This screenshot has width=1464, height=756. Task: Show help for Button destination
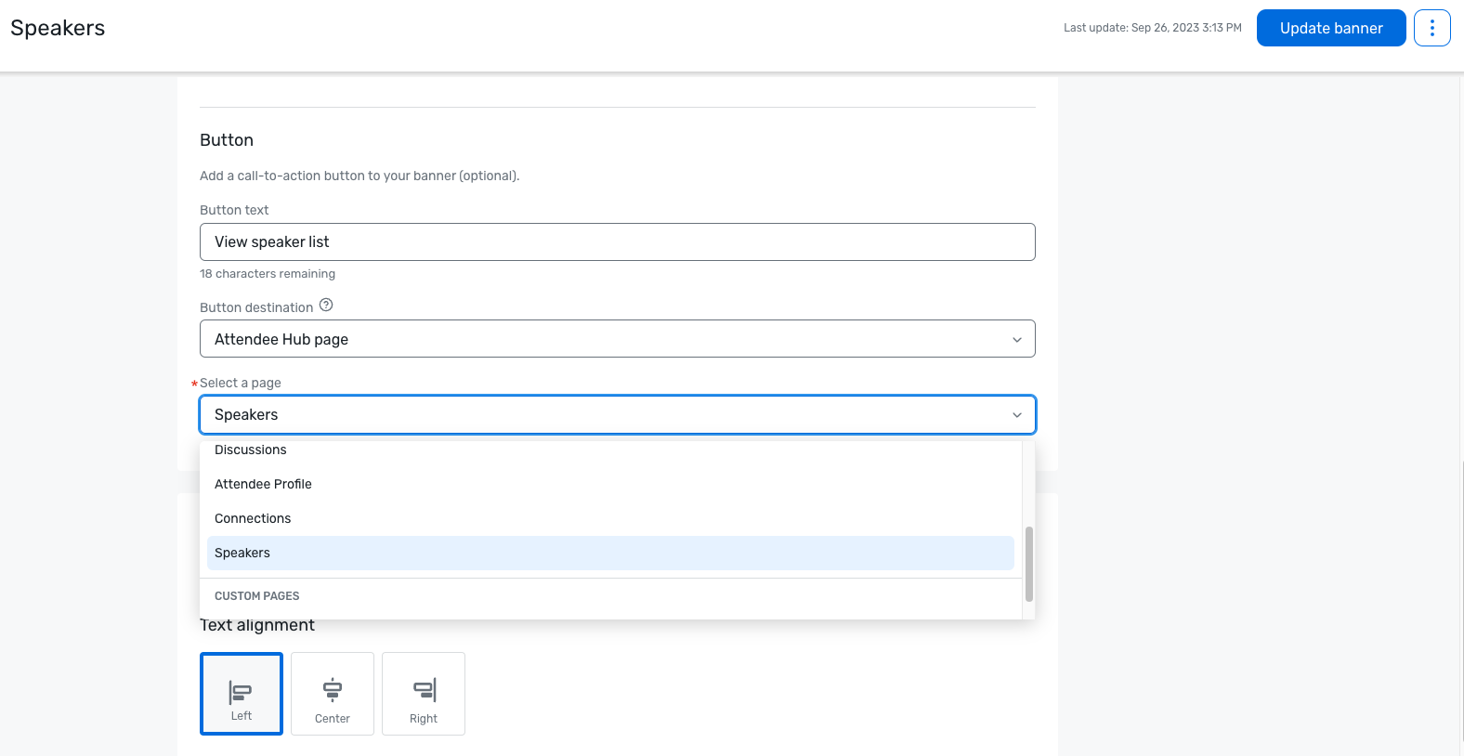point(326,305)
